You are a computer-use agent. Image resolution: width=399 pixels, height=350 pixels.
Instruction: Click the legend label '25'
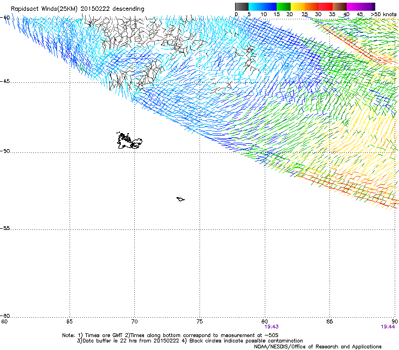click(305, 15)
